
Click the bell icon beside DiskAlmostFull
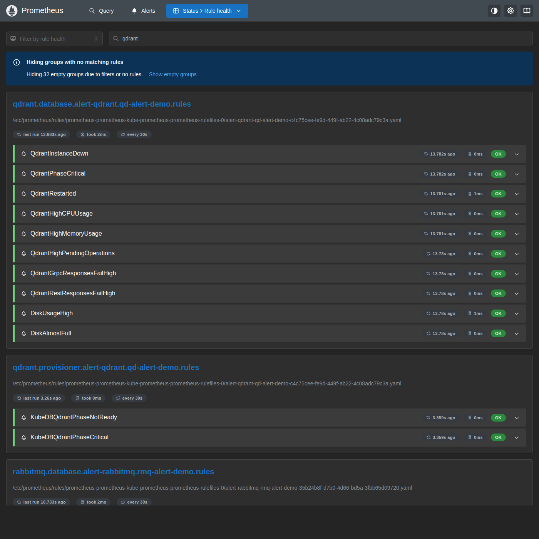tap(23, 333)
